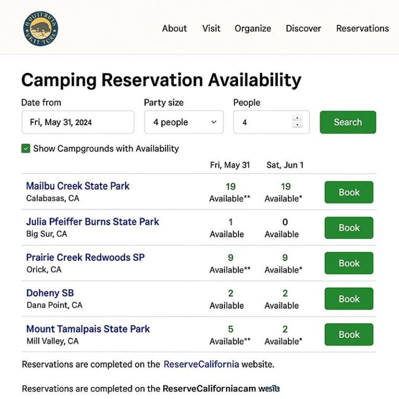The height and width of the screenshot is (399, 399).
Task: Select Organize in the navigation bar
Action: pos(252,29)
